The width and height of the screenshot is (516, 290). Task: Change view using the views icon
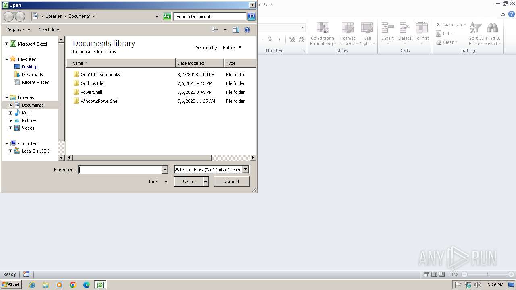[215, 30]
